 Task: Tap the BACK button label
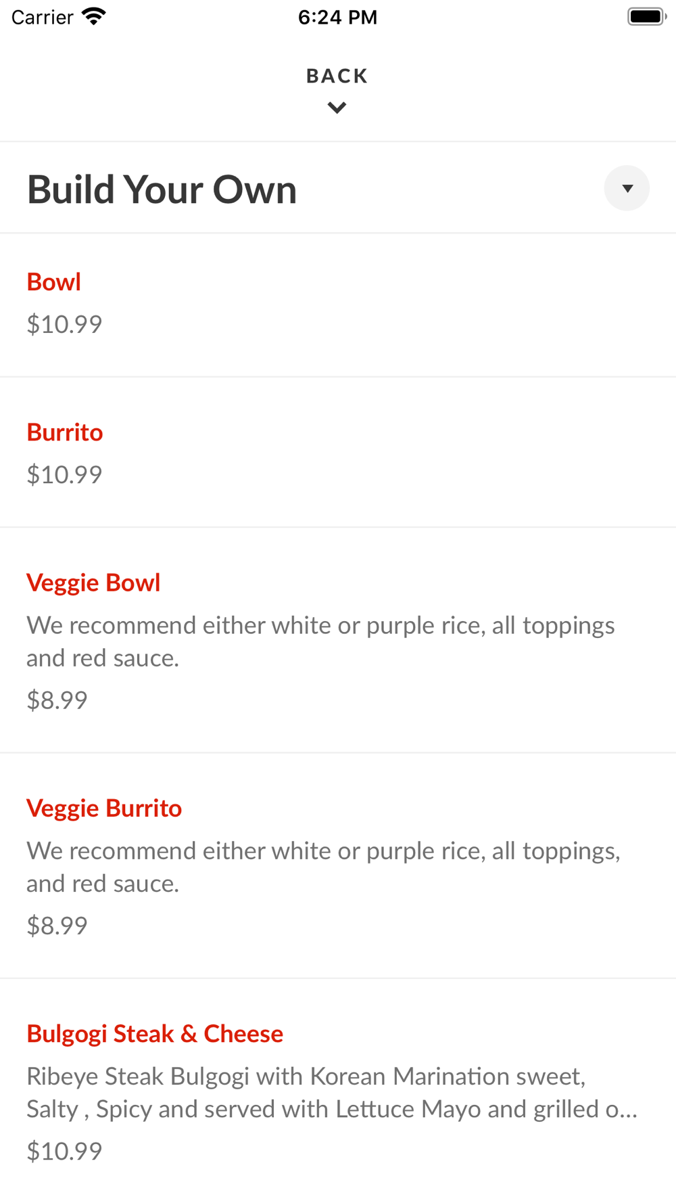pos(337,76)
